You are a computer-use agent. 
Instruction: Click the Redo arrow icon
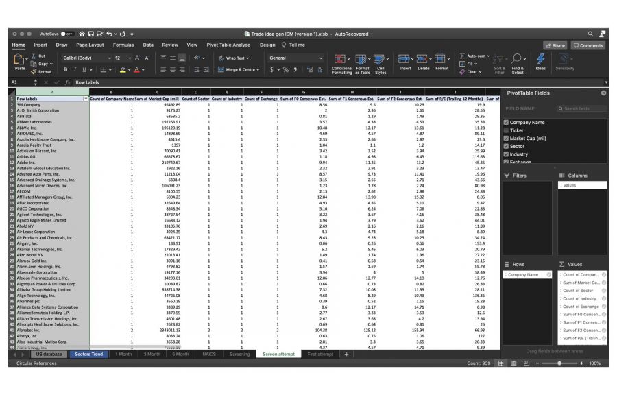pyautogui.click(x=123, y=34)
